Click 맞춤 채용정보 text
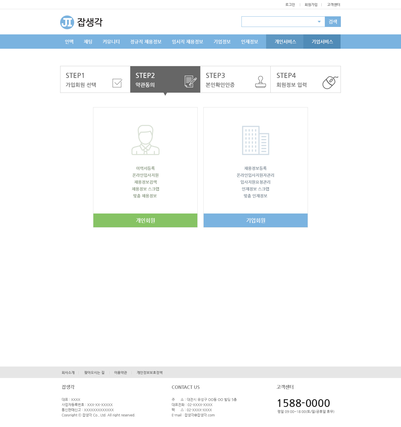The width and height of the screenshot is (401, 427). pos(145,196)
